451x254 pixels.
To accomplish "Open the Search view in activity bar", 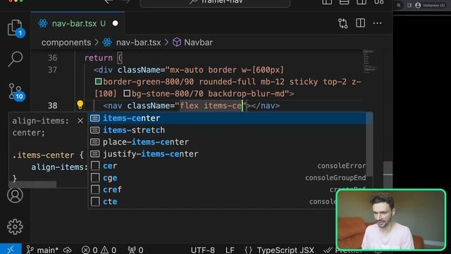I will 16,59.
